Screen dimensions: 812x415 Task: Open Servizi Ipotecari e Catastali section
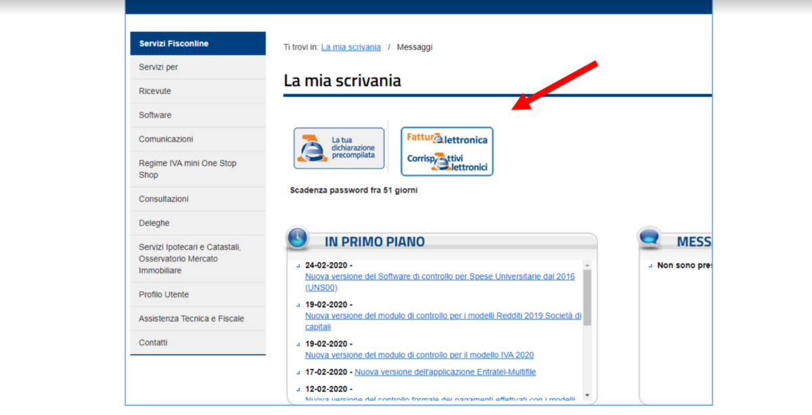tap(189, 259)
